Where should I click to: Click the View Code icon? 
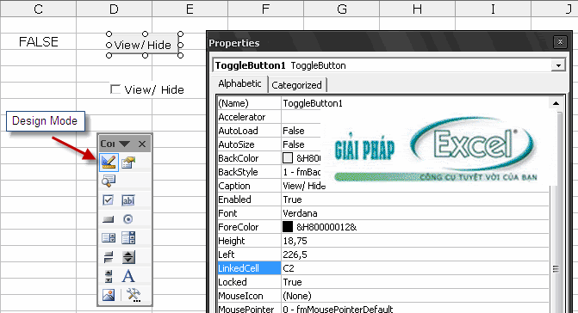click(109, 181)
